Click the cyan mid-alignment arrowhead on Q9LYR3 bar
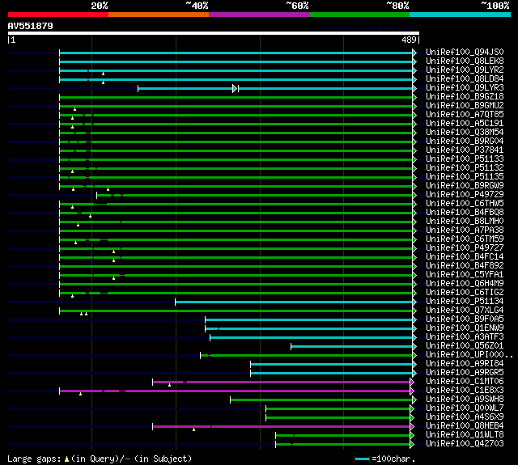This screenshot has height=465, width=518. coord(235,88)
